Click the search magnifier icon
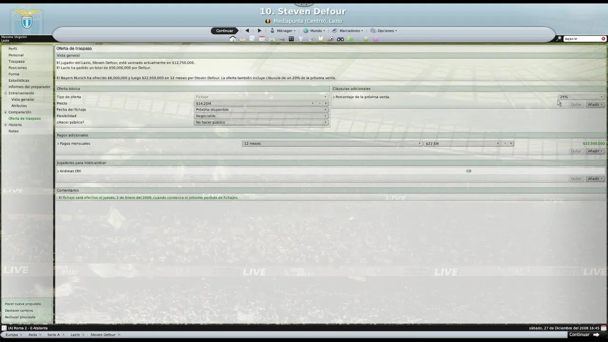Screen dimensions: 608x342 [560, 38]
